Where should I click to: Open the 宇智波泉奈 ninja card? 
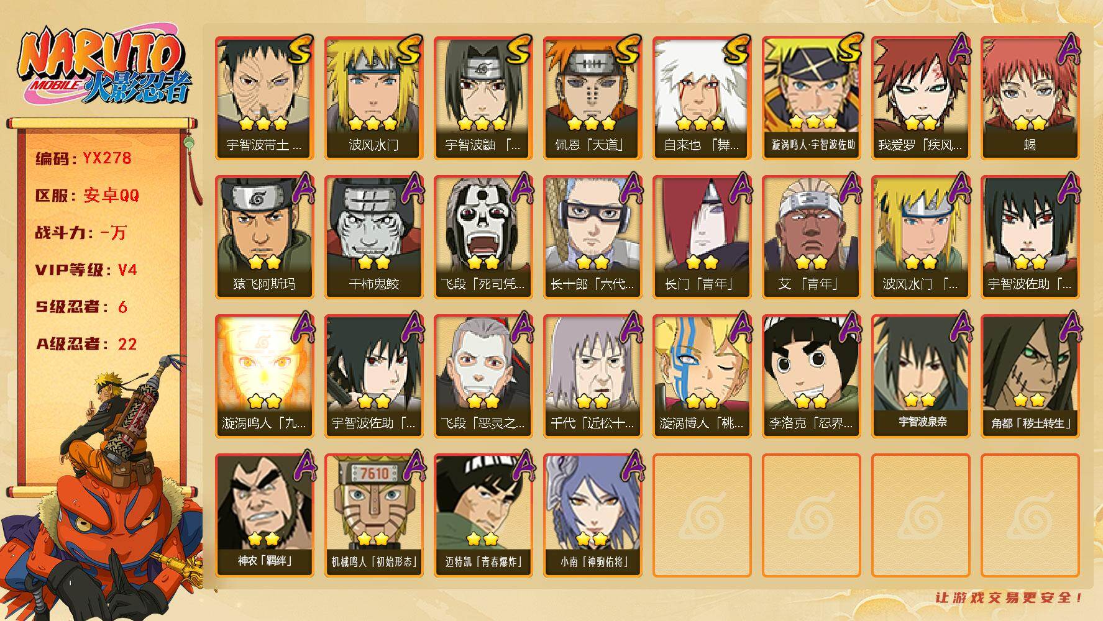tap(920, 376)
